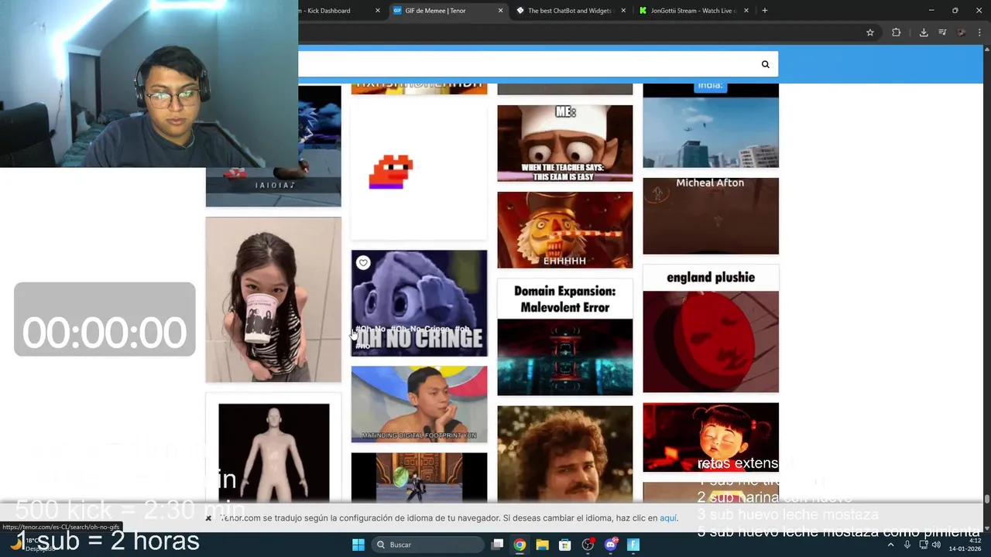This screenshot has height=557, width=991.
Task: Open the curly-haired mustache man gif
Action: click(564, 455)
